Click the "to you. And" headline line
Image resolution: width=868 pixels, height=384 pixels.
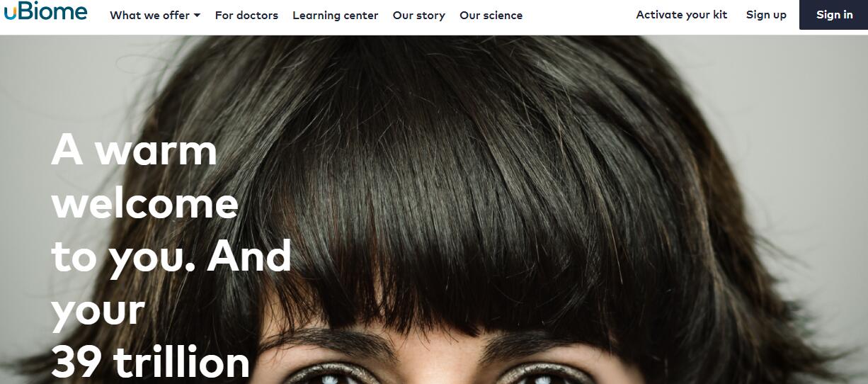[x=171, y=256]
